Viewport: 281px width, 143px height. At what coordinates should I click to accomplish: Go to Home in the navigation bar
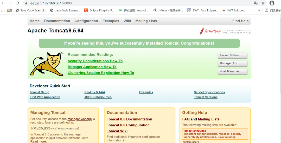(35, 21)
